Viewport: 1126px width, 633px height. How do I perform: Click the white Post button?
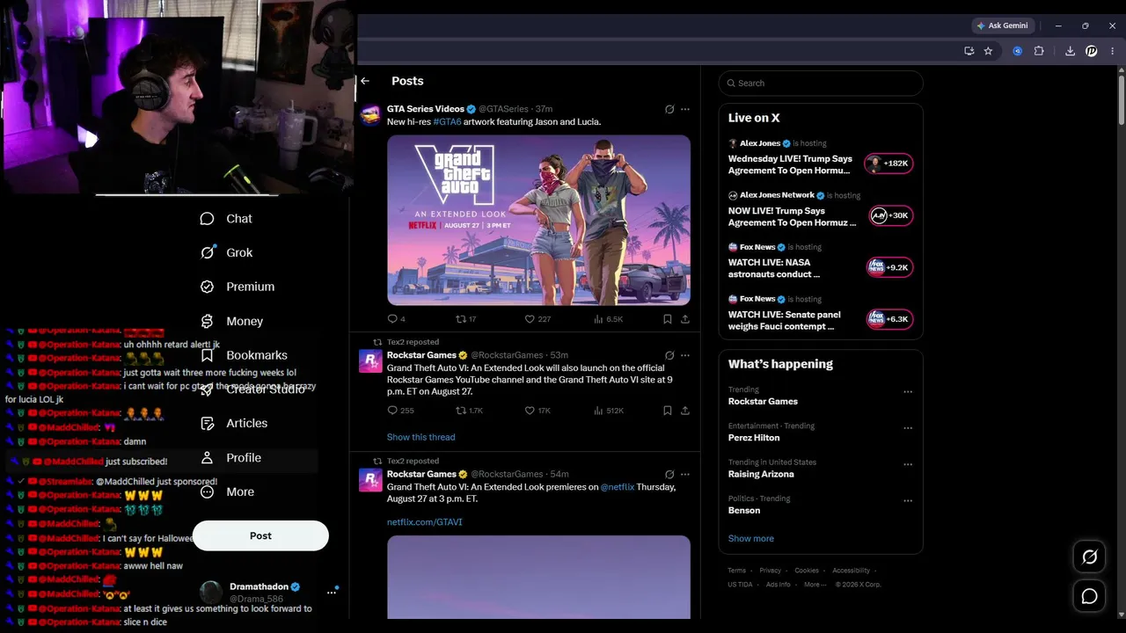tap(260, 535)
